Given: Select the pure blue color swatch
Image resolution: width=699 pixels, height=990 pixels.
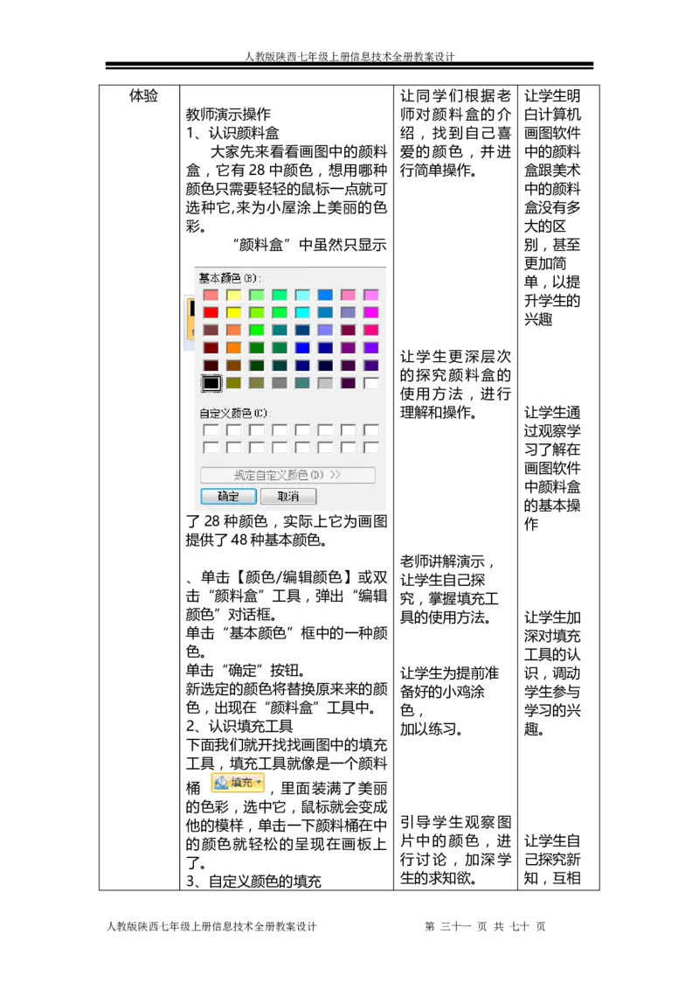Looking at the screenshot, I should [302, 347].
